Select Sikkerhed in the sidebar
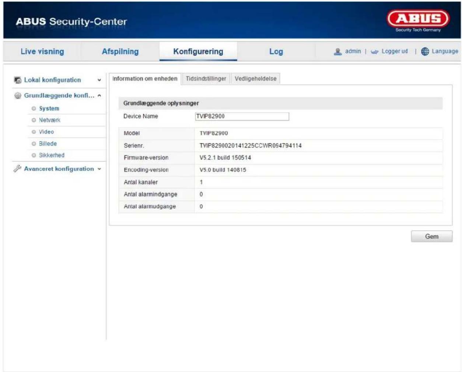Image resolution: width=462 pixels, height=372 pixels. tap(52, 156)
